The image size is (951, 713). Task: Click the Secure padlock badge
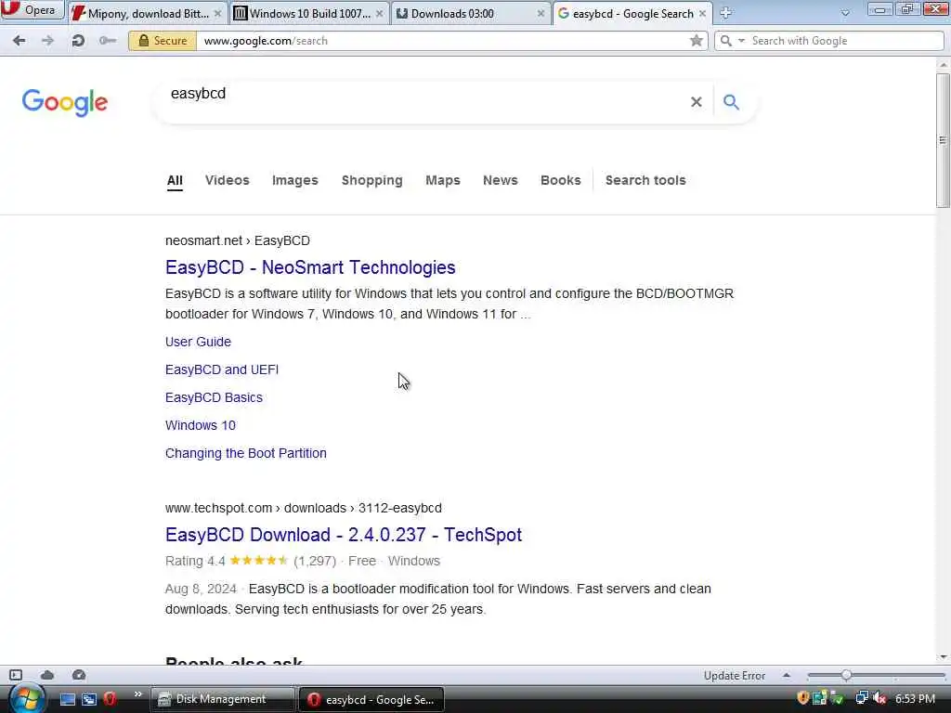(x=163, y=41)
